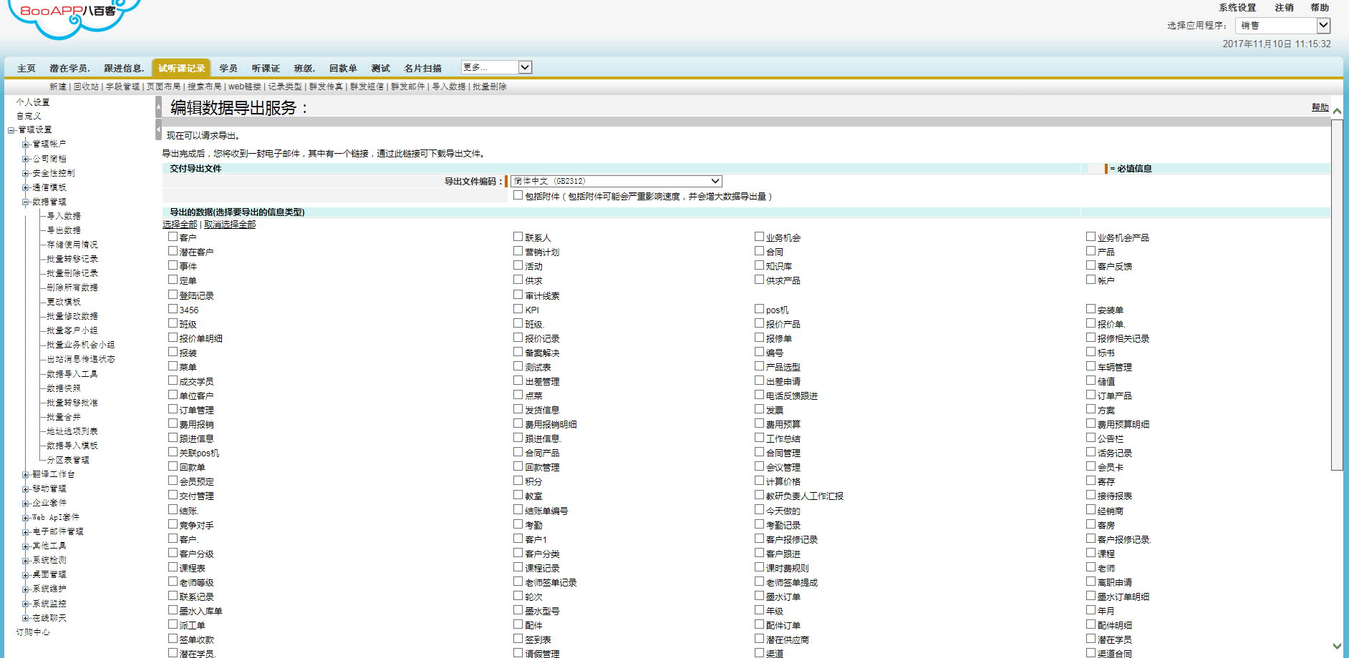Tick the 老师 checkbox
The image size is (1349, 658).
coord(1091,567)
